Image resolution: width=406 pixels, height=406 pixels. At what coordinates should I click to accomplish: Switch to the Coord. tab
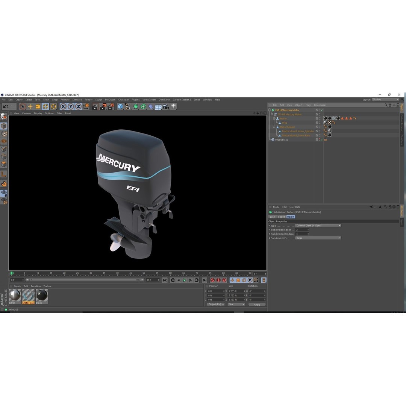(282, 217)
